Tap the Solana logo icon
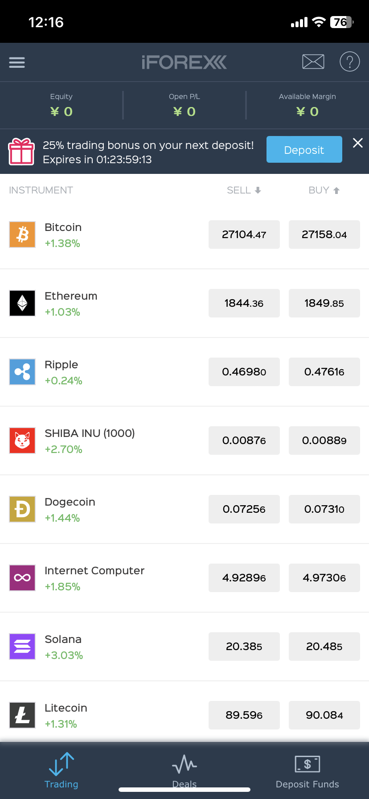This screenshot has width=369, height=799. (22, 647)
